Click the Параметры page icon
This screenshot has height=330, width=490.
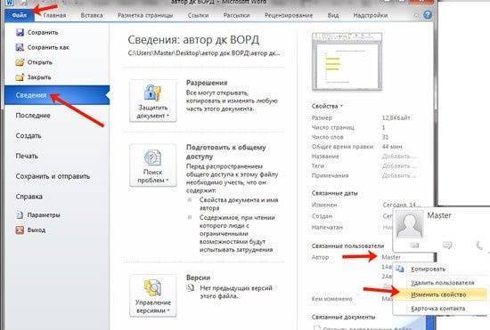click(x=20, y=215)
